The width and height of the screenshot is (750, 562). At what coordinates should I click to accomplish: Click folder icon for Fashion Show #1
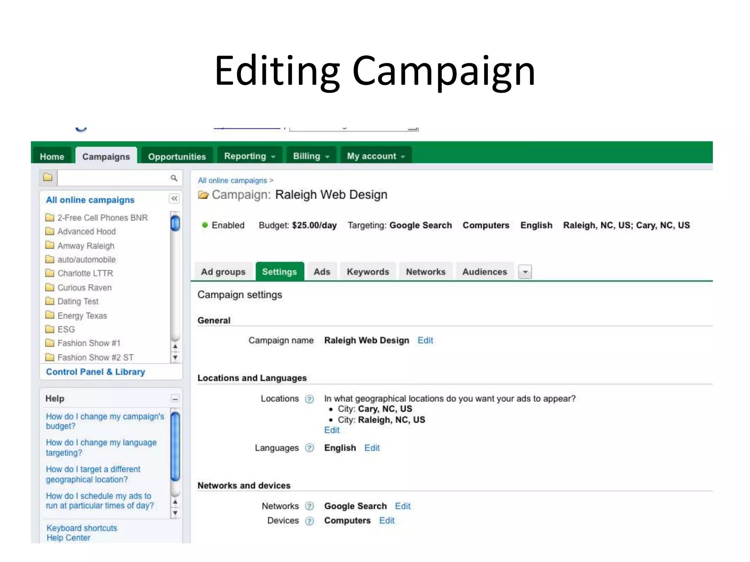point(50,343)
